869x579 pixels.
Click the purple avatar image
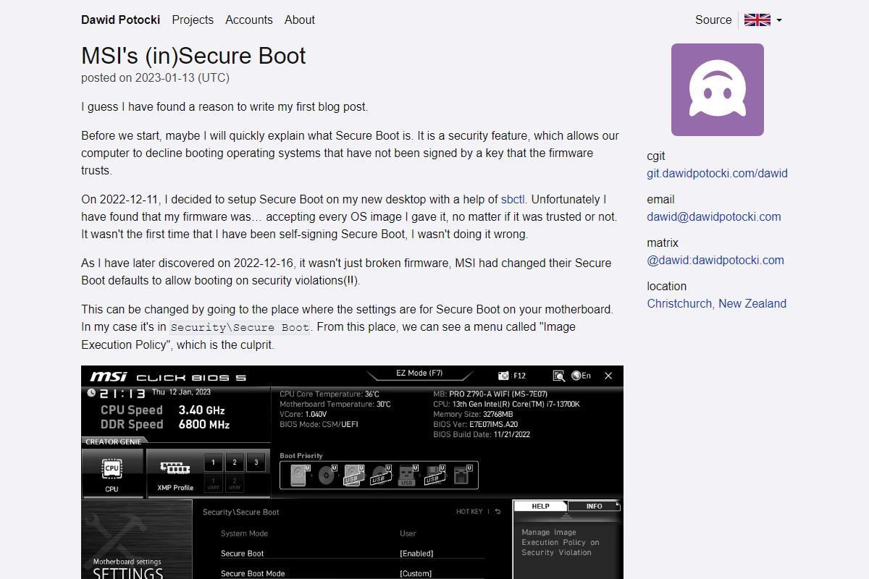tap(718, 90)
